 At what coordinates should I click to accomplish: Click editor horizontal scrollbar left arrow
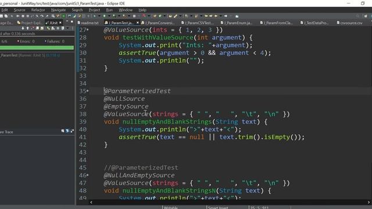point(91,202)
